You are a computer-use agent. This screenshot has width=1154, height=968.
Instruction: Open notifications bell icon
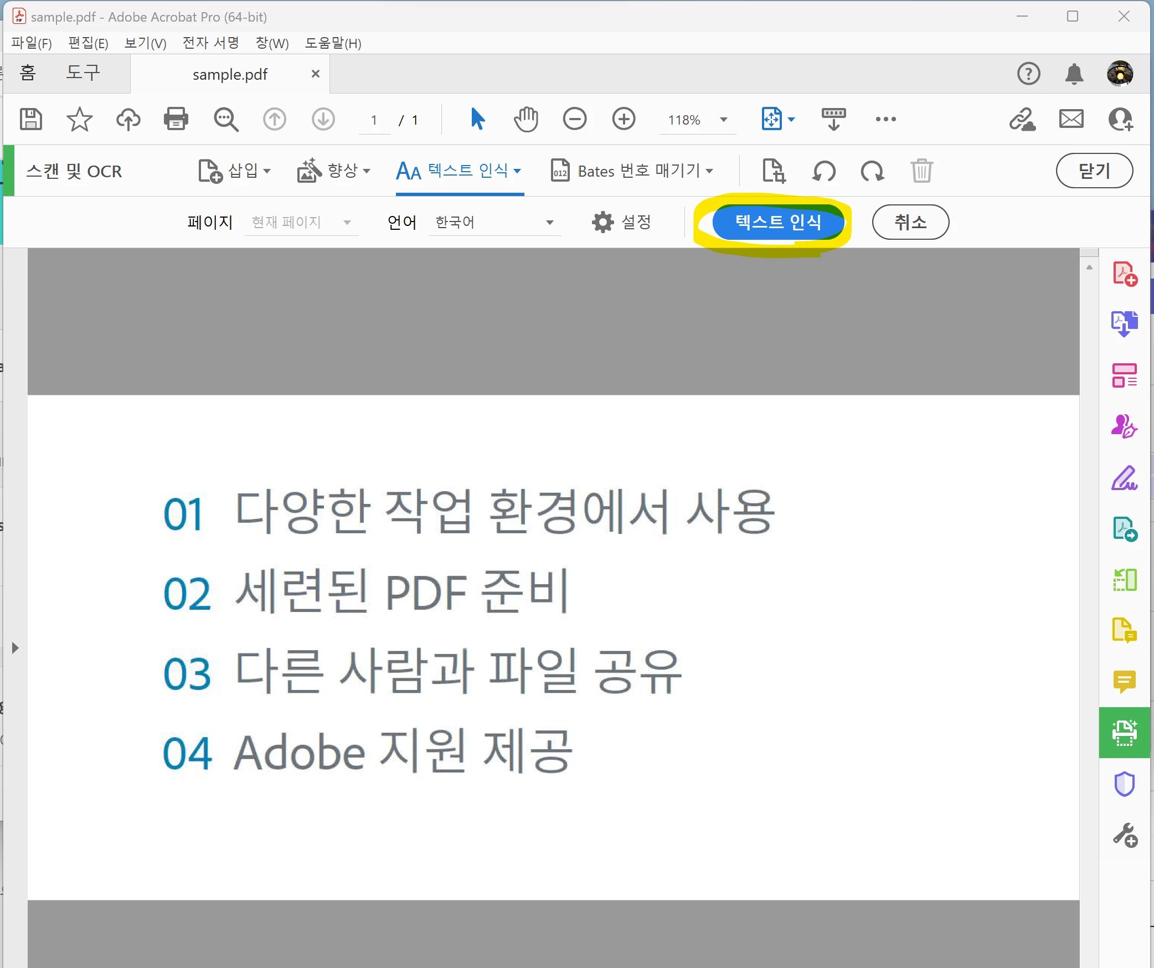click(1074, 74)
